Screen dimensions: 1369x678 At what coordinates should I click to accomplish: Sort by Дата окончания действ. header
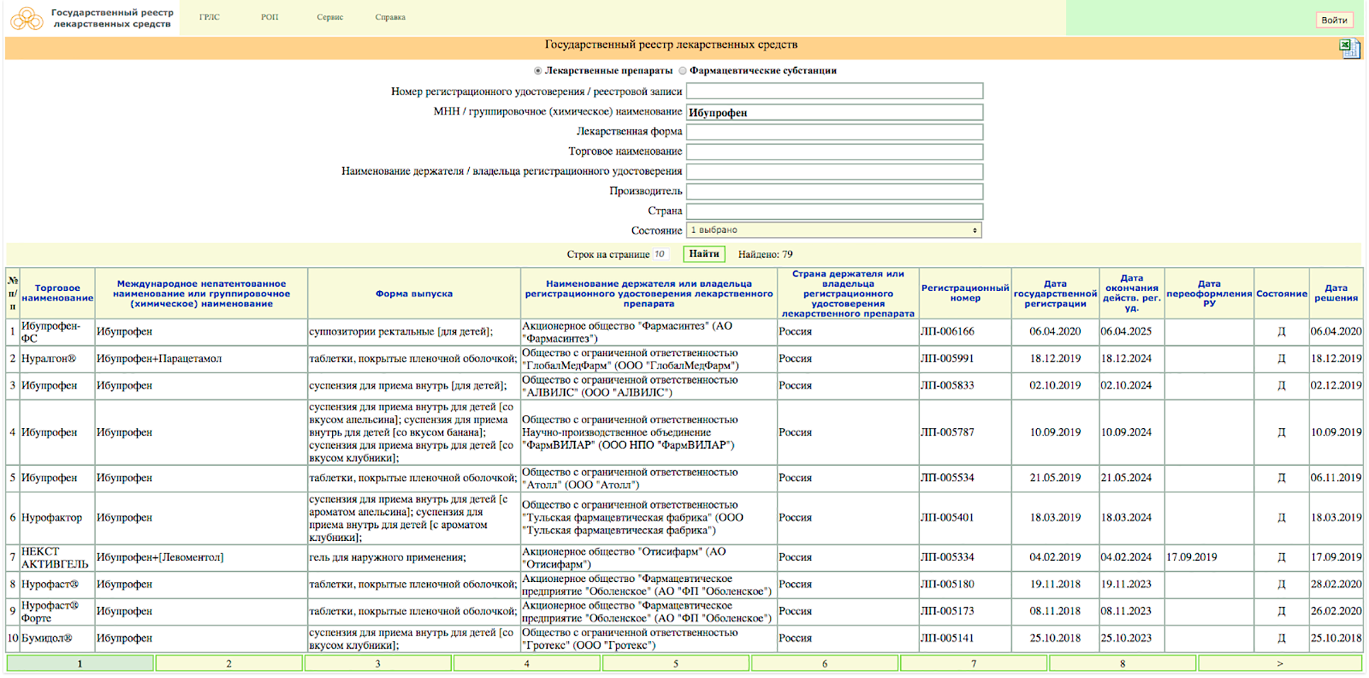click(x=1132, y=293)
